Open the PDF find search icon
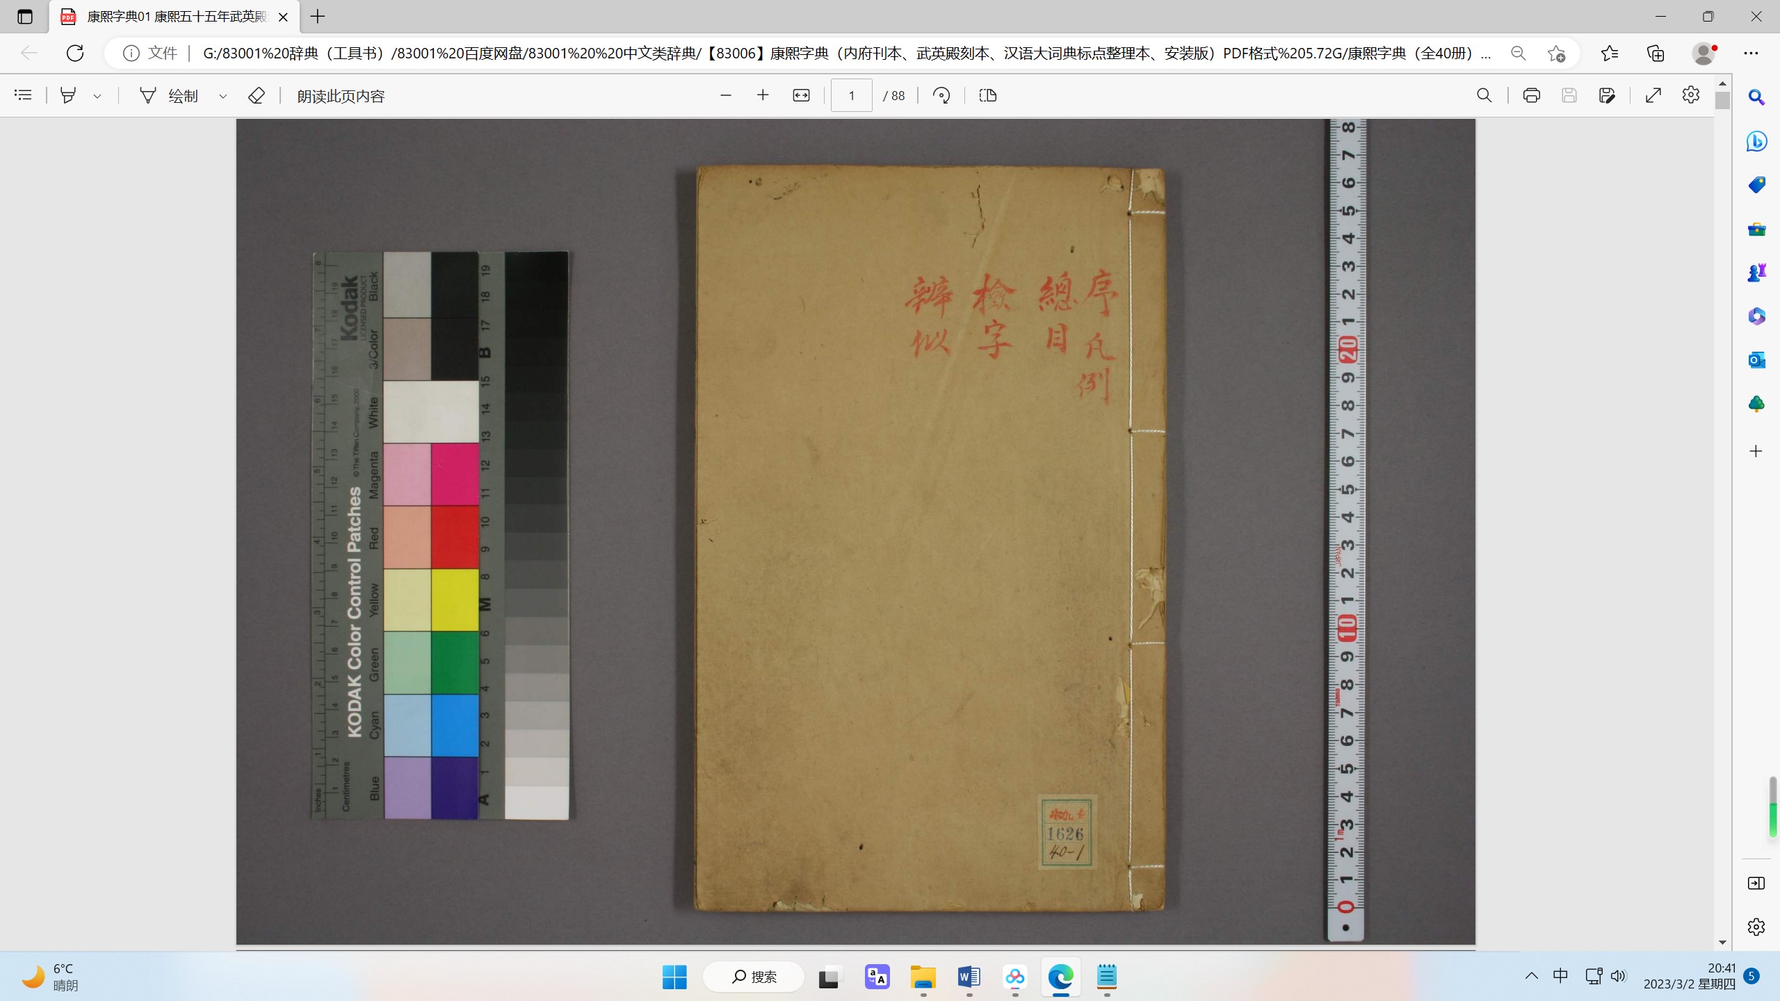The height and width of the screenshot is (1001, 1780). (1484, 95)
